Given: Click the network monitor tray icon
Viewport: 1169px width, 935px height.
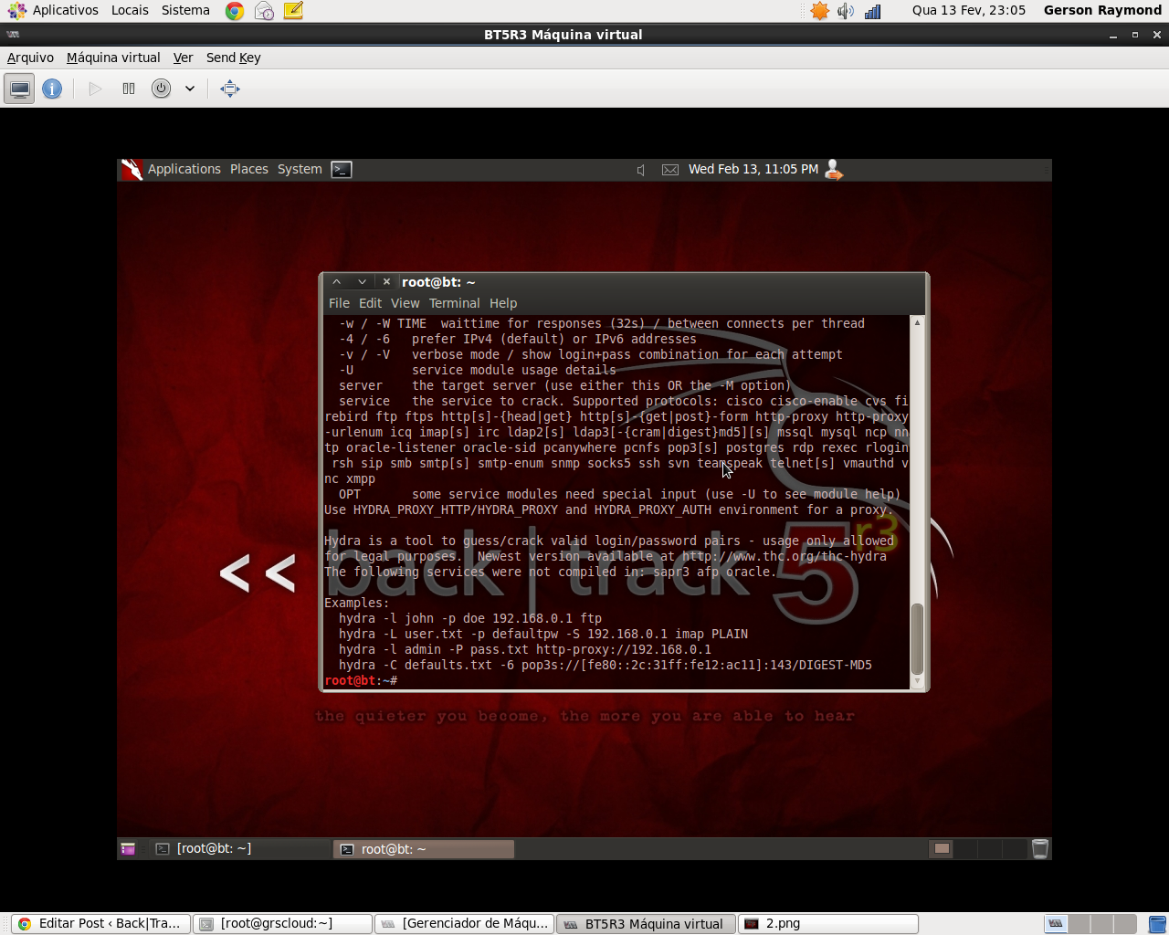Looking at the screenshot, I should pyautogui.click(x=873, y=11).
